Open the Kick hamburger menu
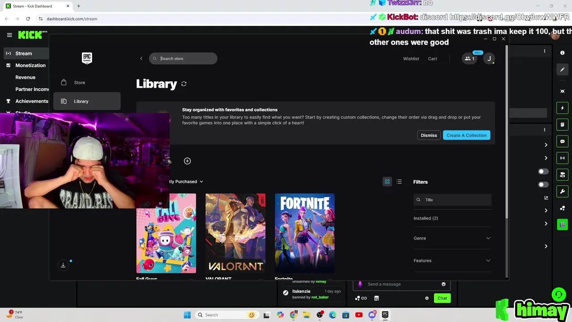 9,34
